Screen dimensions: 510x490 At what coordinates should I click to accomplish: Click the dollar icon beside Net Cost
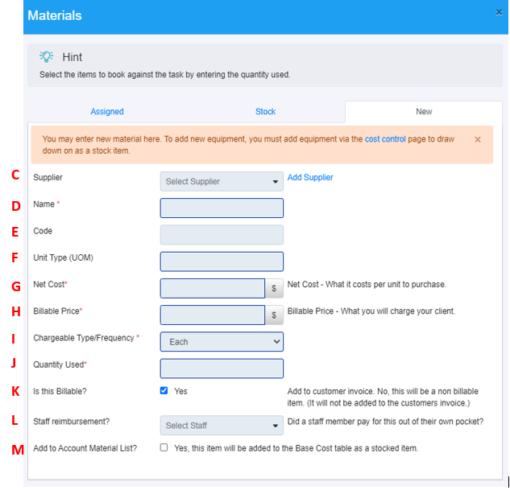tap(275, 289)
